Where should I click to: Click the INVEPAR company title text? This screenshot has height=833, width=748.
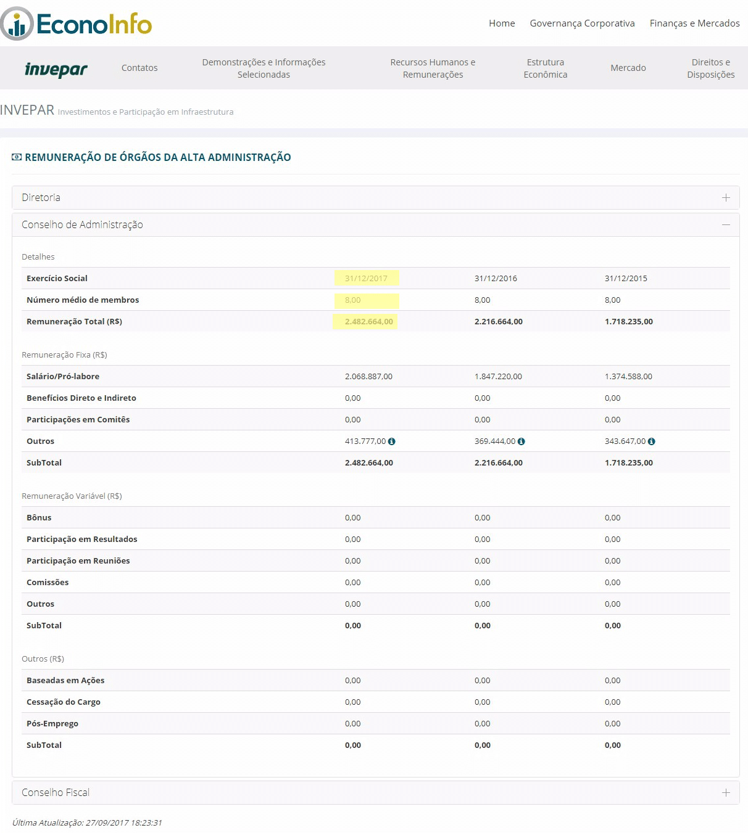pos(27,110)
